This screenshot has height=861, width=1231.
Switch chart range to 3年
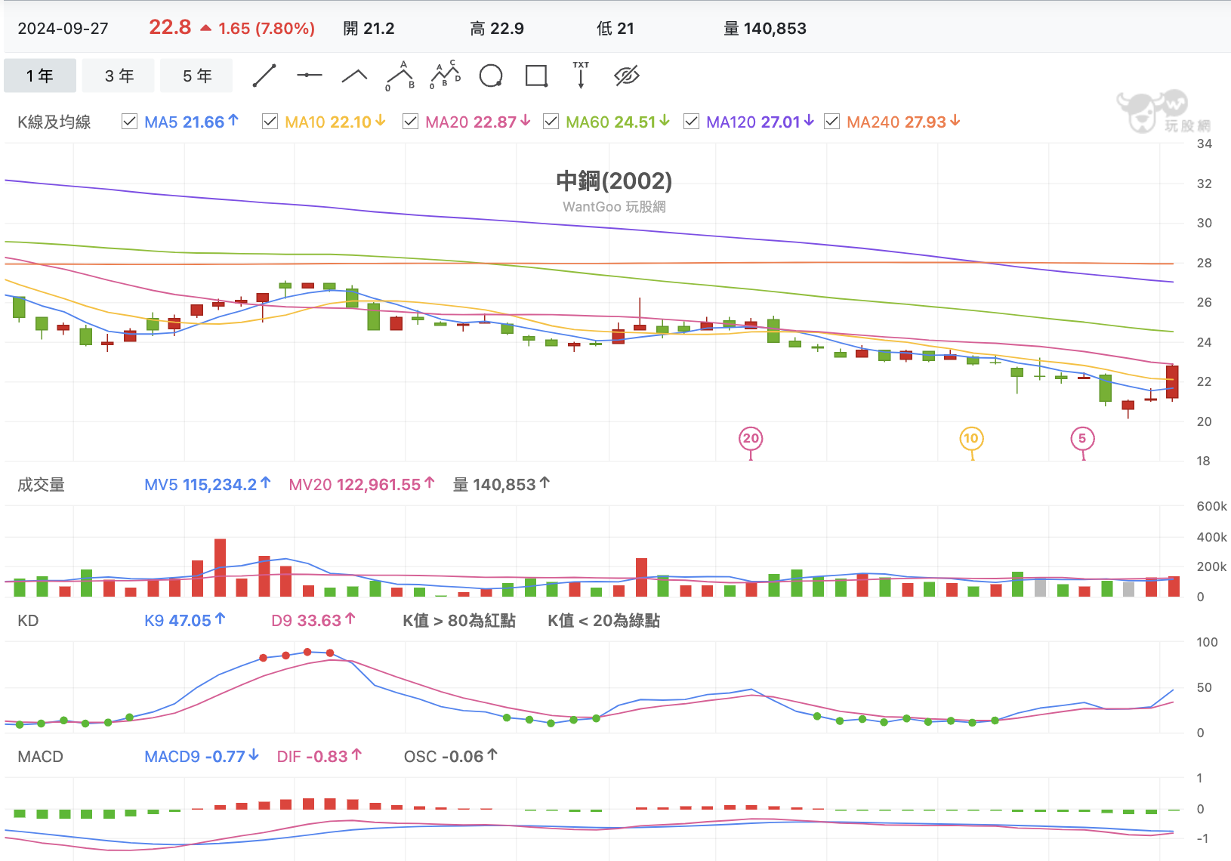pos(119,76)
